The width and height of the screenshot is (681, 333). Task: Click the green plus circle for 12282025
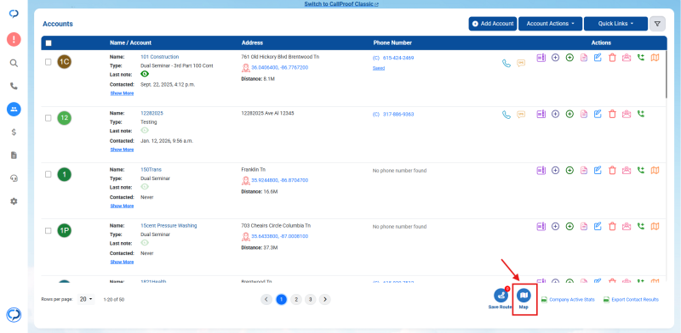pyautogui.click(x=569, y=114)
